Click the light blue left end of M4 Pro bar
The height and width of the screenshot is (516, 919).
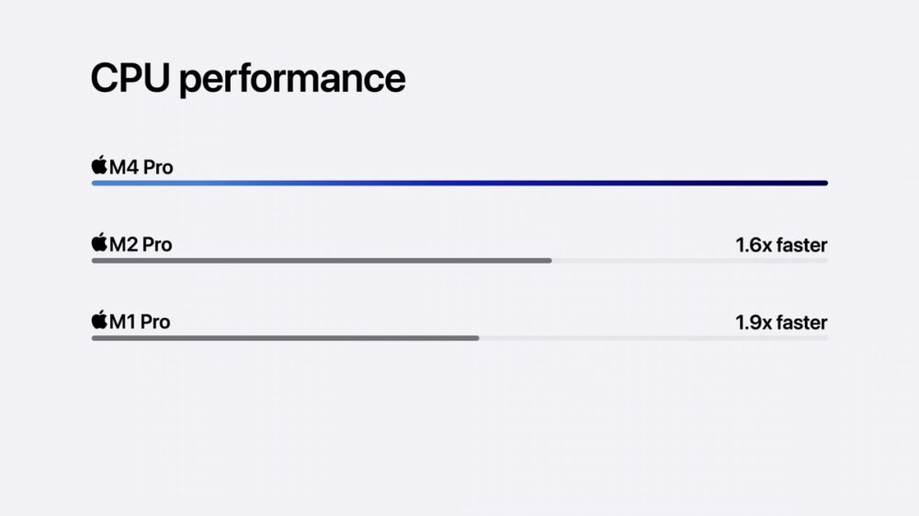coord(99,183)
